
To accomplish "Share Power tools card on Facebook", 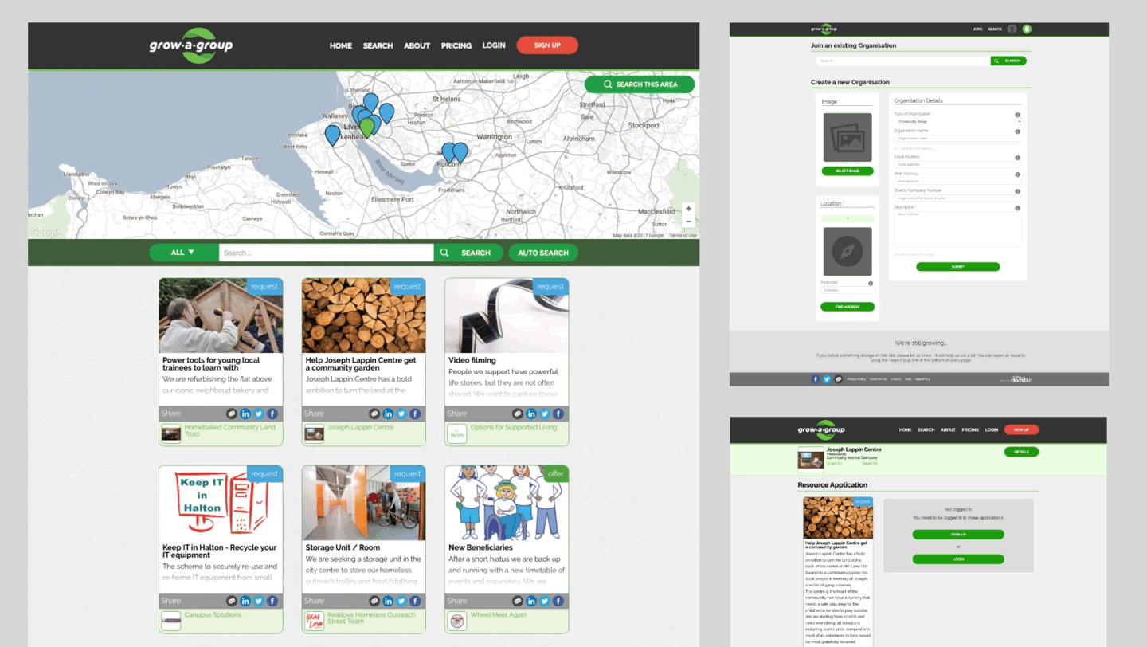I will coord(272,414).
